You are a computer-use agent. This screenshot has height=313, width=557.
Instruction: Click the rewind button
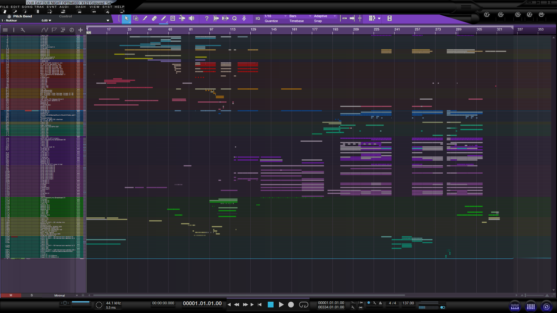(x=237, y=305)
